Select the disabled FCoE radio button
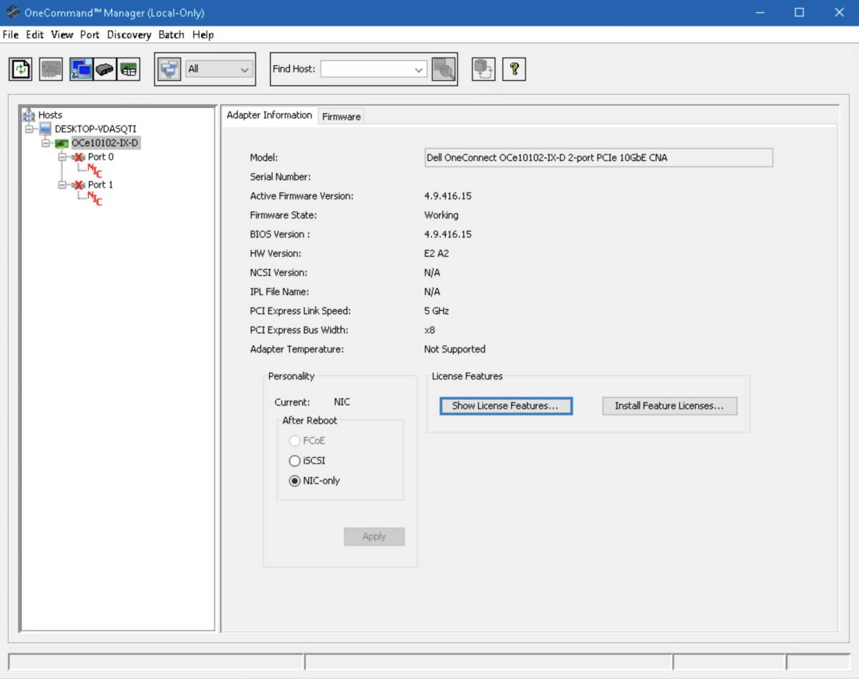This screenshot has width=859, height=679. (294, 441)
